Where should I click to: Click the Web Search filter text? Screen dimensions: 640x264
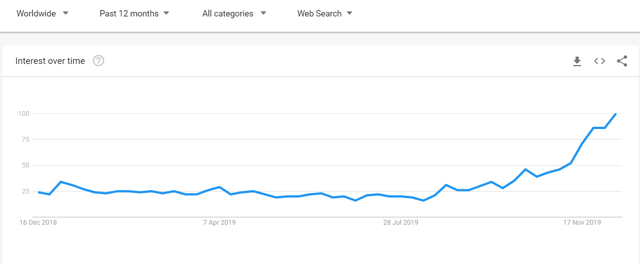click(319, 13)
